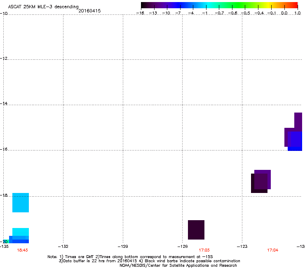
Task: Click the colorbar tick label -13
Action: (153, 13)
